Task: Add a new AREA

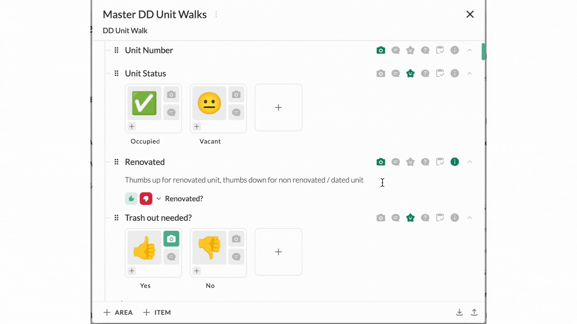Action: (x=118, y=312)
